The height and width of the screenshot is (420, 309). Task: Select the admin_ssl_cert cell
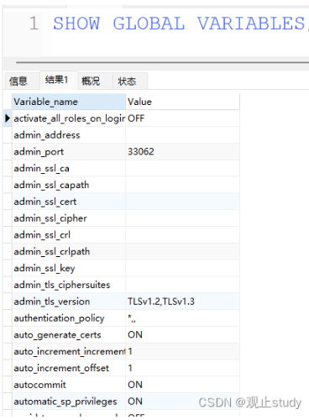click(x=69, y=202)
